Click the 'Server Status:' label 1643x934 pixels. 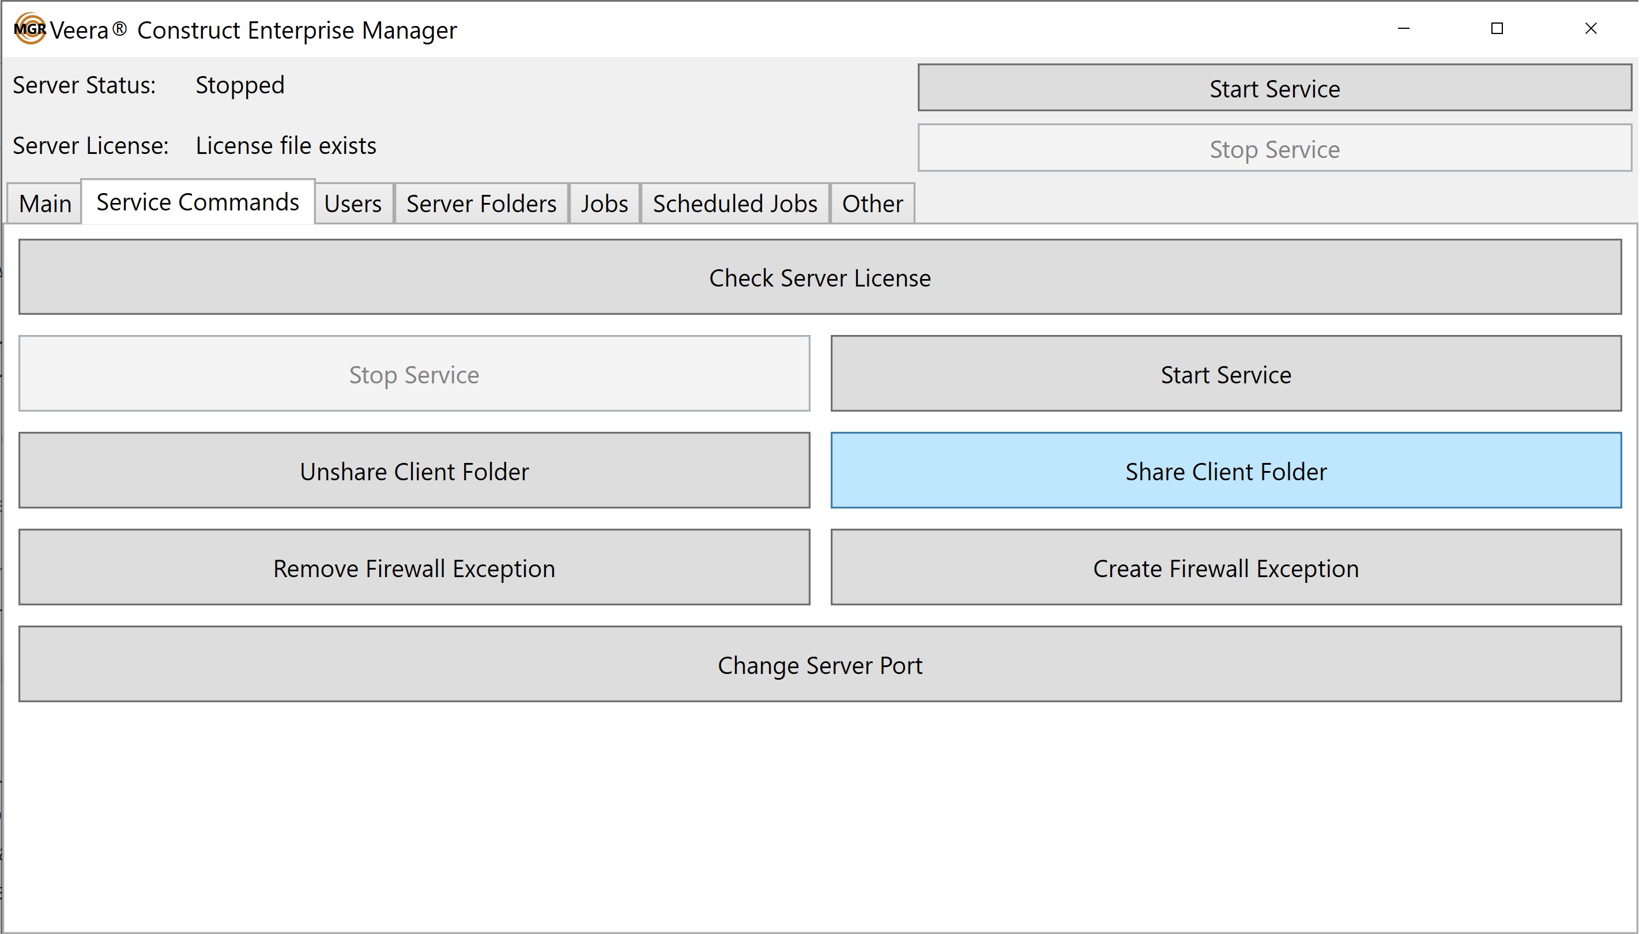[85, 85]
